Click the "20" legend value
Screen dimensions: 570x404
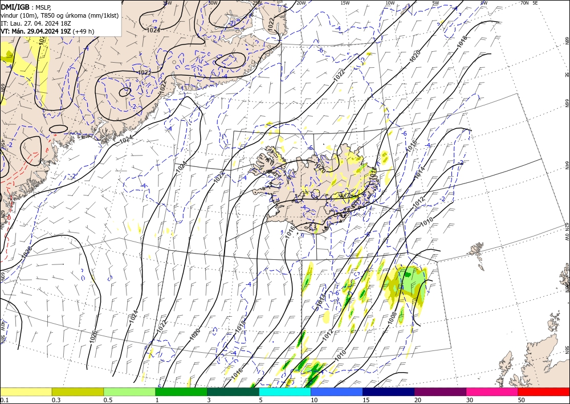pyautogui.click(x=418, y=400)
